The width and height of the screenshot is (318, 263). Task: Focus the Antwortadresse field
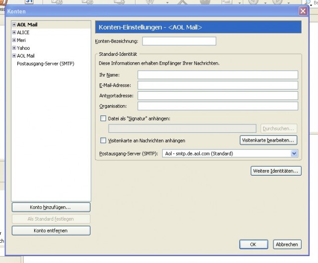[x=218, y=96]
